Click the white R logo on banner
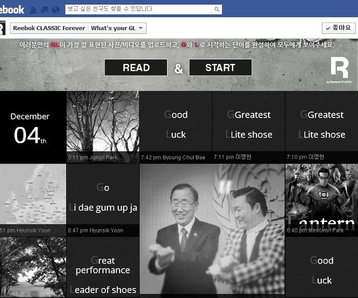The height and width of the screenshot is (298, 358). 340,68
